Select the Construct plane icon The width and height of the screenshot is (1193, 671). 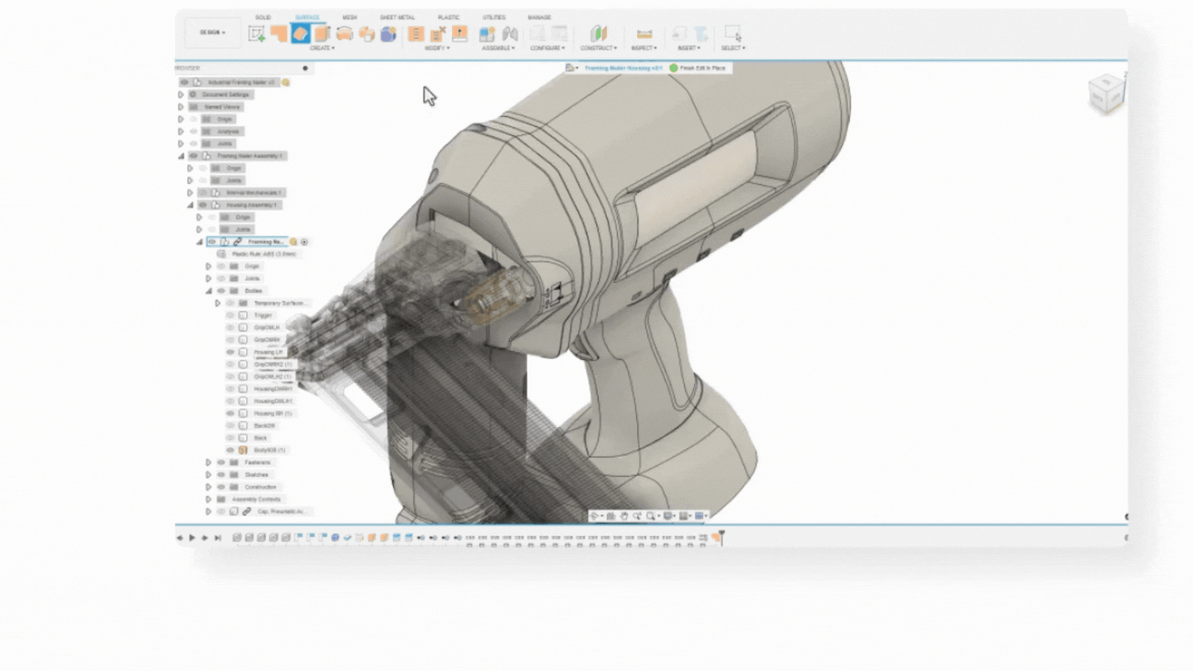tap(598, 34)
